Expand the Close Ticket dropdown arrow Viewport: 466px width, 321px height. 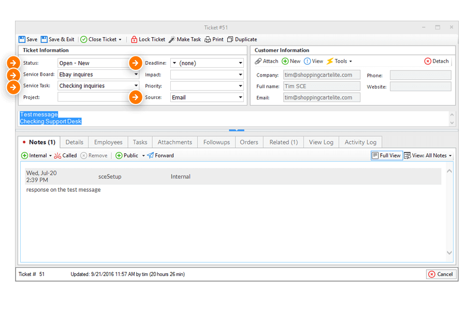pyautogui.click(x=120, y=39)
